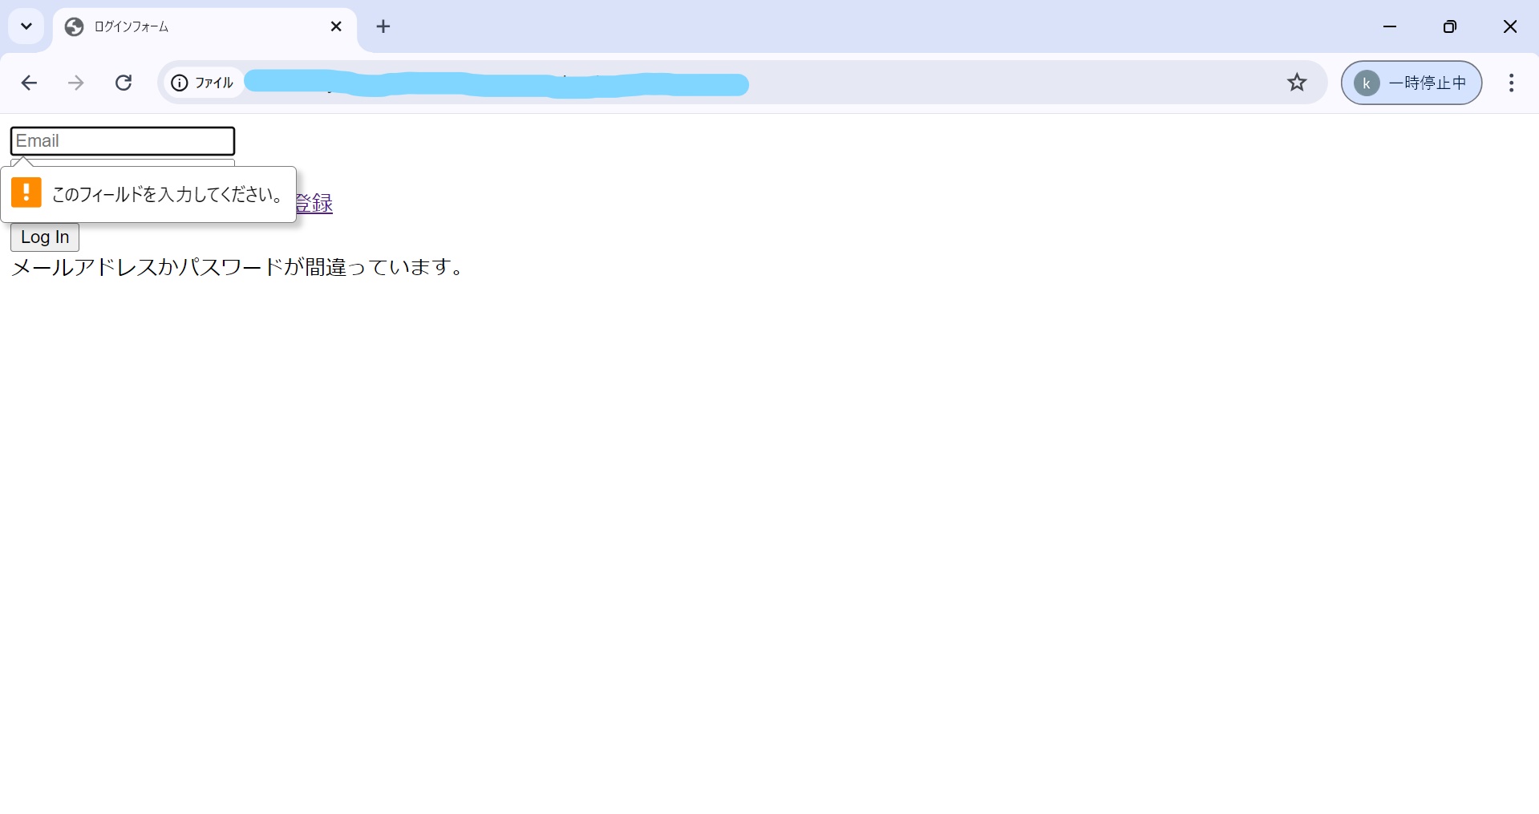Toggle the bookmark star for this page
The width and height of the screenshot is (1539, 814).
click(1298, 83)
